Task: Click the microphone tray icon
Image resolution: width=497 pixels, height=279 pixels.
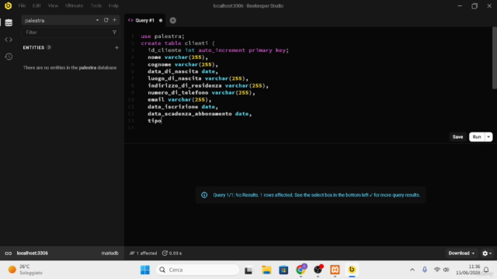Action: 425,270
